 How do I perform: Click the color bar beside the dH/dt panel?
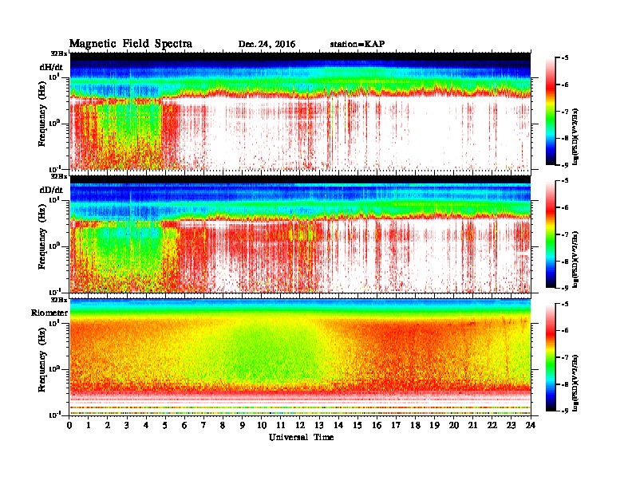551,112
